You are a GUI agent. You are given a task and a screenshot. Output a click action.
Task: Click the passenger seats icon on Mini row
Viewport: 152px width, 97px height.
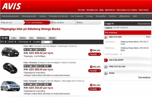(26, 50)
